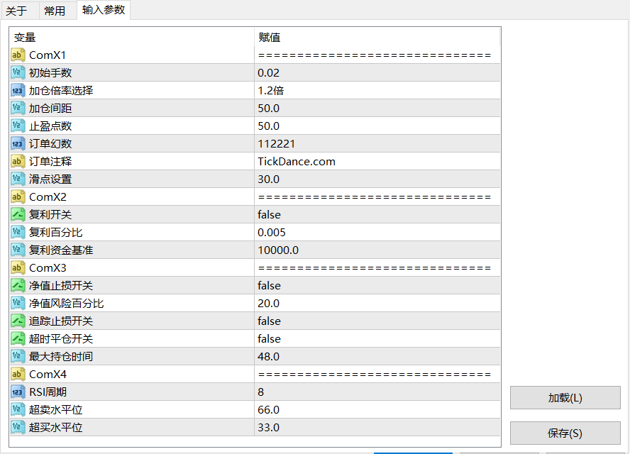The width and height of the screenshot is (630, 454).
Task: Click the 保存(S) button
Action: 565,433
